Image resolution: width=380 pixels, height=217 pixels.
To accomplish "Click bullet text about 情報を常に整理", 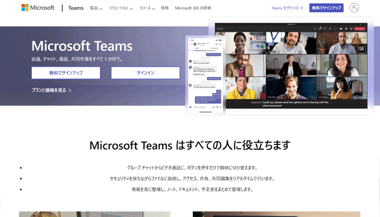I will tap(193, 189).
